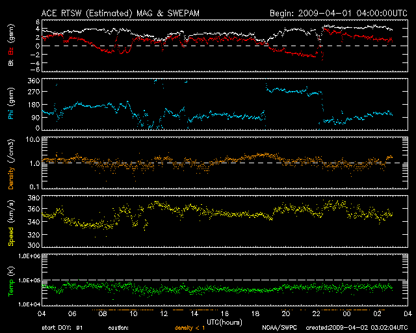Select the cyan Phi (gsm) axis label
The image size is (416, 333).
[x=11, y=103]
